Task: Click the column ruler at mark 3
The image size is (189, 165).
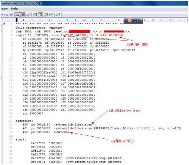Action: [x=67, y=20]
